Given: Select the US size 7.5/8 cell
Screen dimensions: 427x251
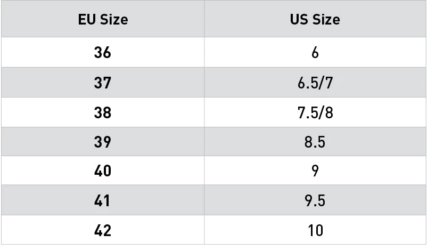Looking at the screenshot, I should pyautogui.click(x=315, y=112).
